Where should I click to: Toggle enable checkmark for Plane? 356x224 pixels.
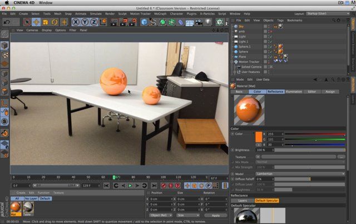click(271, 57)
